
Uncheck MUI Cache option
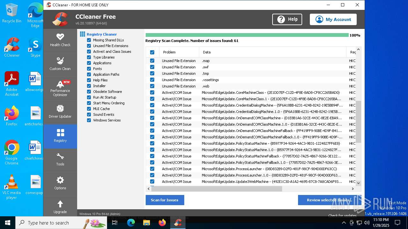pyautogui.click(x=89, y=109)
